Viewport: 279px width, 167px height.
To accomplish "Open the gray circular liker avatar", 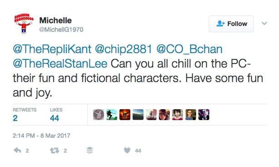I will click(99, 114).
